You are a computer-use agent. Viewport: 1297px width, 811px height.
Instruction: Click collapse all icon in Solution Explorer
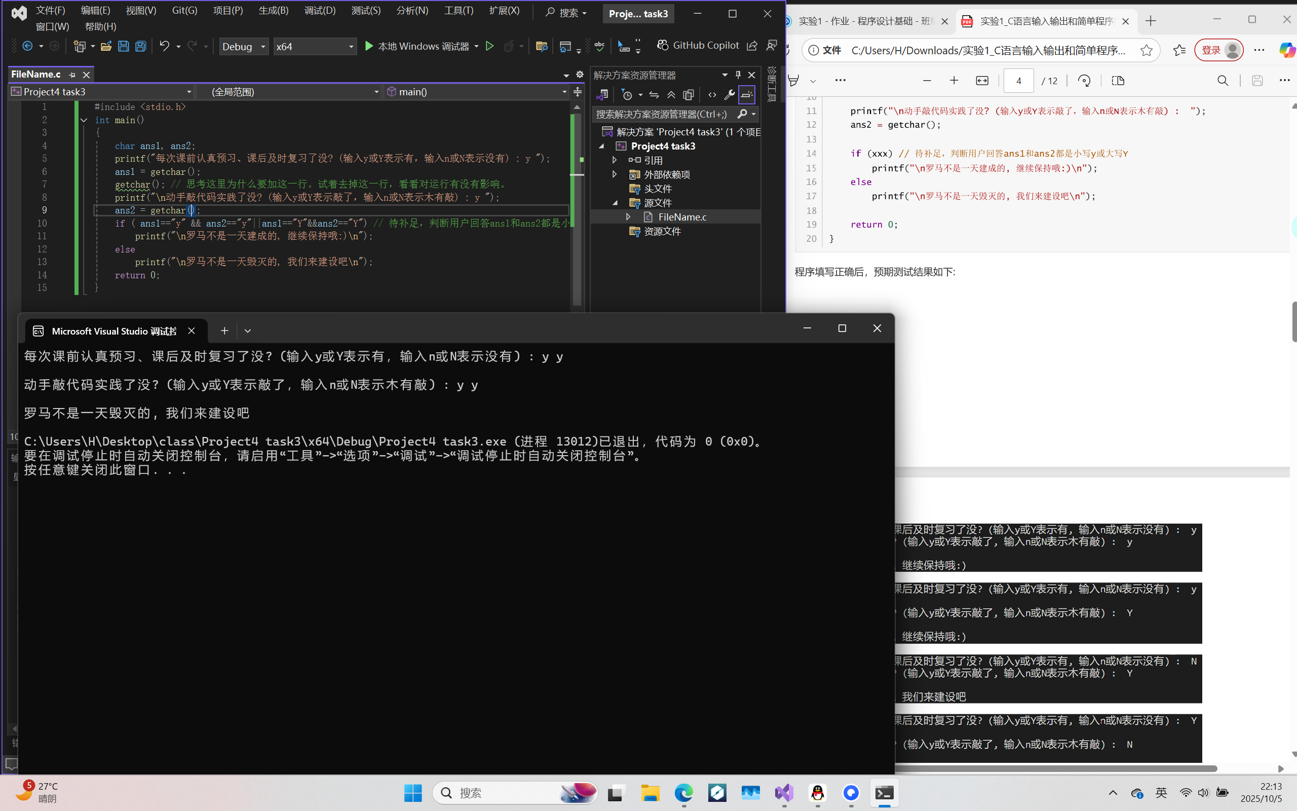[671, 95]
